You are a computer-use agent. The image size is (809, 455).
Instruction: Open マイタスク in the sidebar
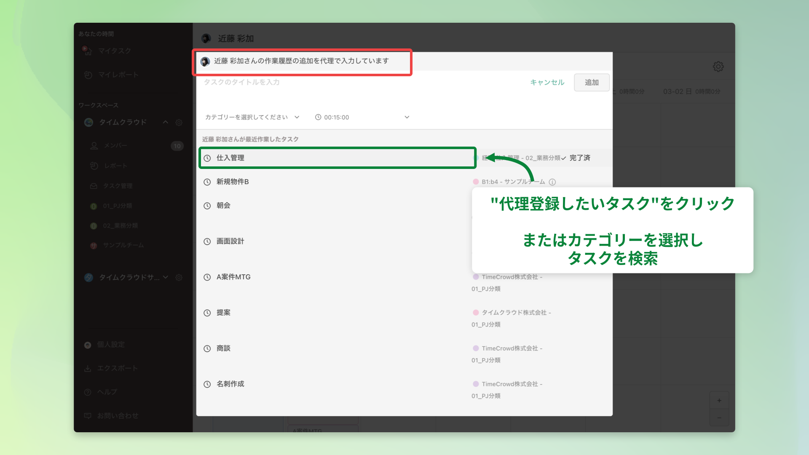114,51
